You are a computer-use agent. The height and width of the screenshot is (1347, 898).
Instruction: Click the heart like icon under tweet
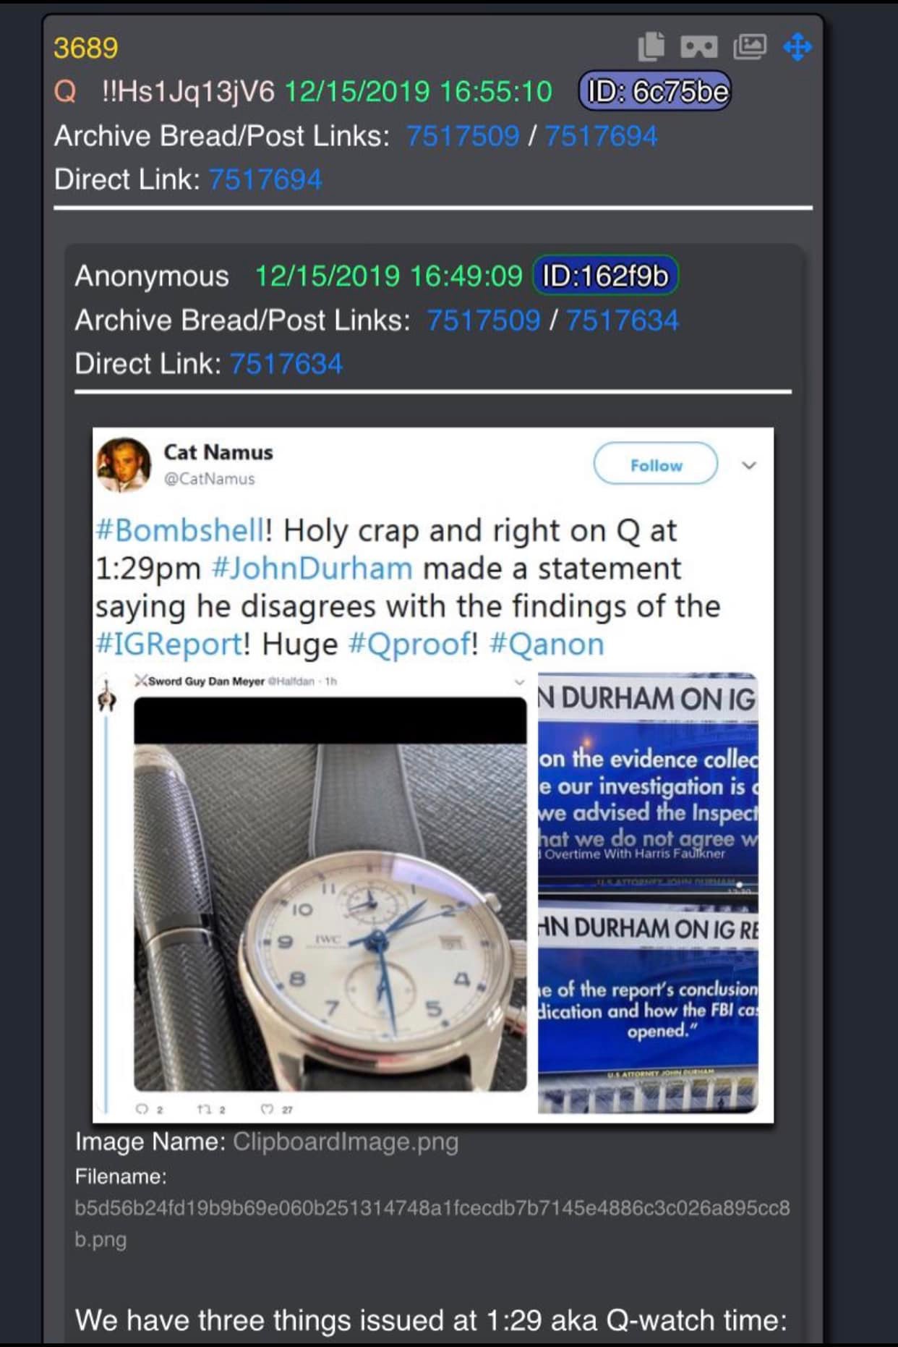pos(268,1109)
